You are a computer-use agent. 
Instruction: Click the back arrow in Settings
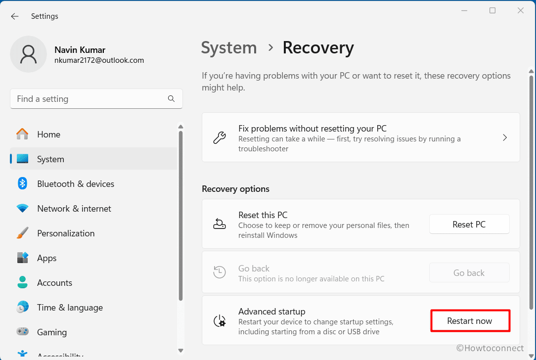[x=15, y=16]
